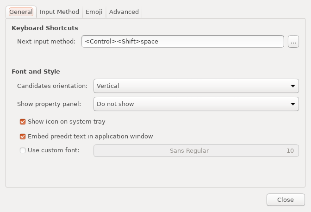Click the Embed preedit text label
Screen dimensions: 311x212
90,137
